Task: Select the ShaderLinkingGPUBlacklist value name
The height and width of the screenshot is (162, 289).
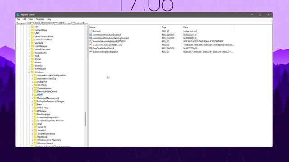Action: coord(105,52)
